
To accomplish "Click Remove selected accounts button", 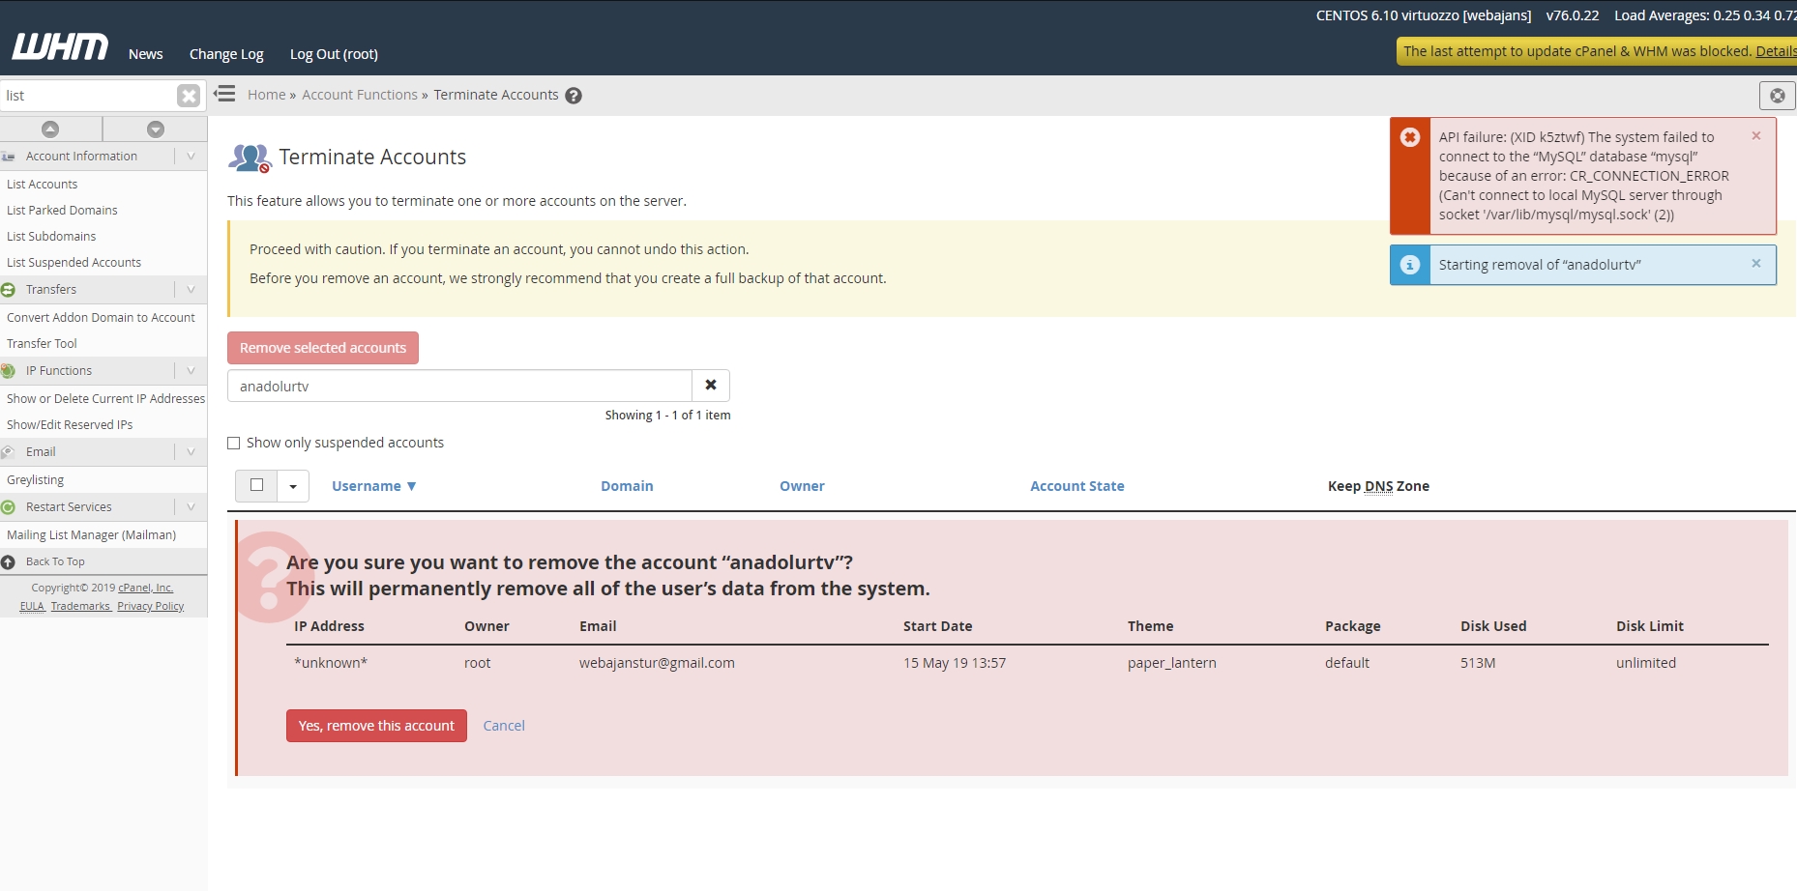I will pos(323,348).
